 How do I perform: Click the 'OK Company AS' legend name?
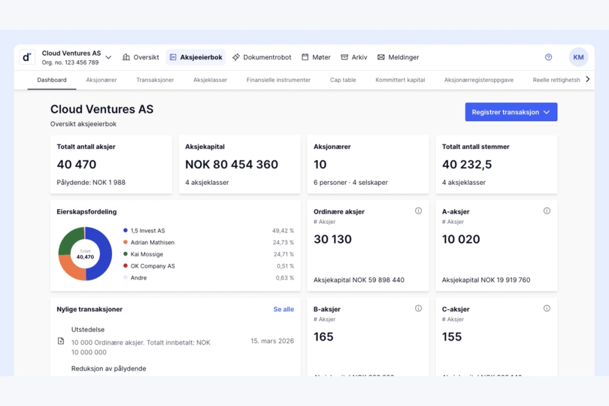[152, 266]
